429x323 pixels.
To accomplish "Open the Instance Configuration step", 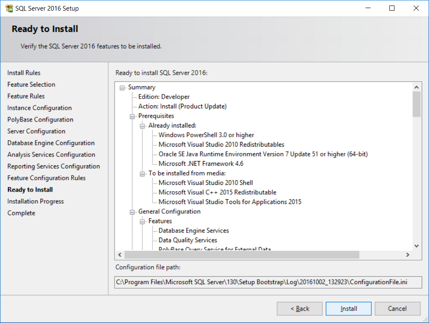I will coord(39,108).
